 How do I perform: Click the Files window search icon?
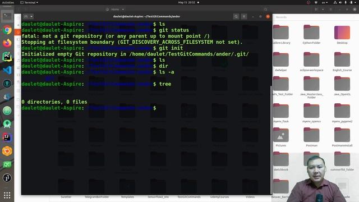pyautogui.click(x=265, y=10)
